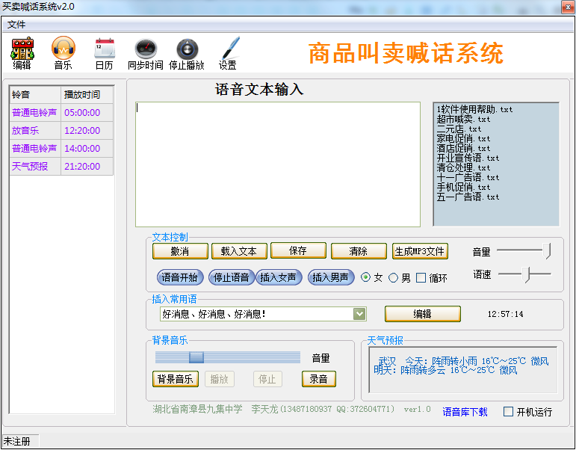This screenshot has height=450, width=576.
Task: Select file 家电促销.txt
Action: pyautogui.click(x=463, y=138)
